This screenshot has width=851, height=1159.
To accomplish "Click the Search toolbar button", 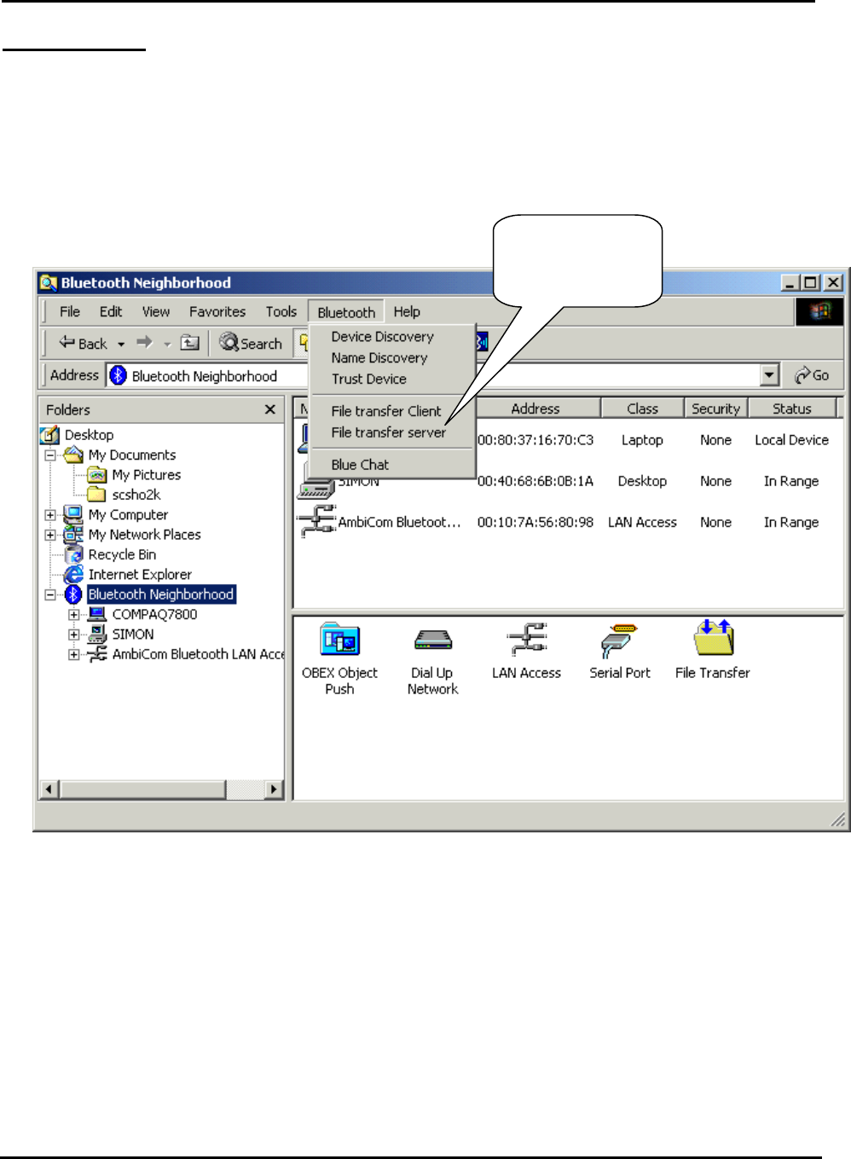I will coord(250,343).
